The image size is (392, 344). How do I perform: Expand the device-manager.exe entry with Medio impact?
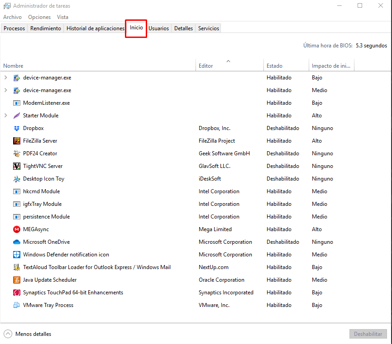point(6,90)
